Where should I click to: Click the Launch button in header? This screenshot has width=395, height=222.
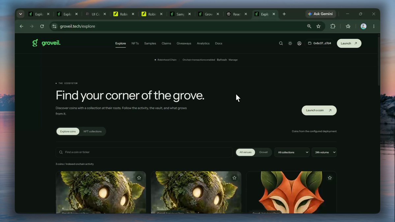349,43
